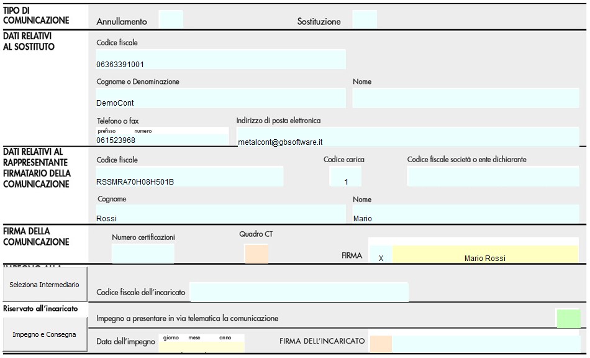The image size is (590, 358).
Task: Check the Annullamento box
Action: click(171, 19)
